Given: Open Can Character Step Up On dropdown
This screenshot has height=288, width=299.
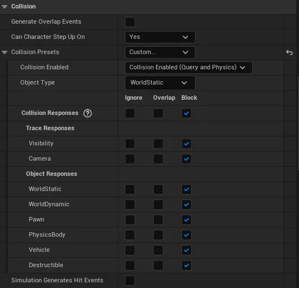Looking at the screenshot, I should pos(160,37).
